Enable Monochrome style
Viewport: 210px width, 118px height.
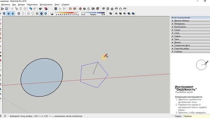[46, 13]
